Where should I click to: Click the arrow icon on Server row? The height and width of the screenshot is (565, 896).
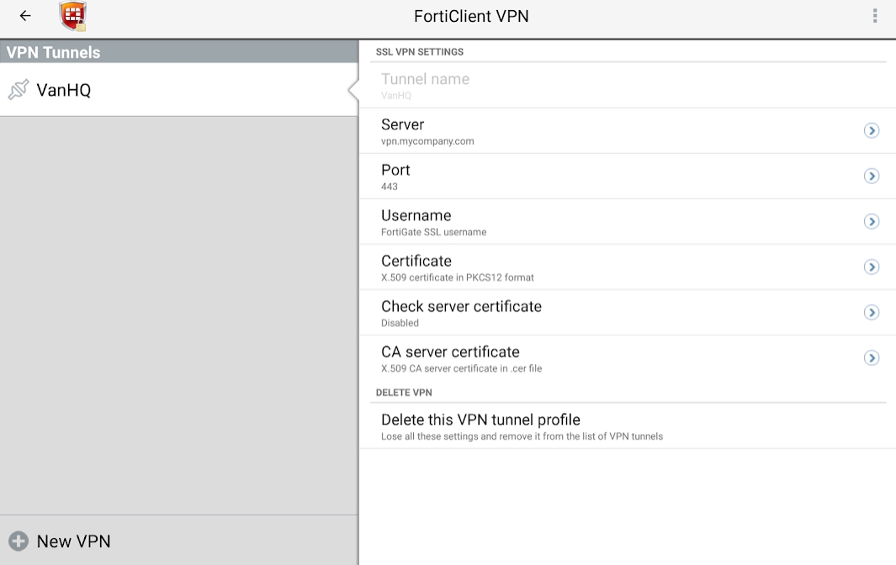872,130
